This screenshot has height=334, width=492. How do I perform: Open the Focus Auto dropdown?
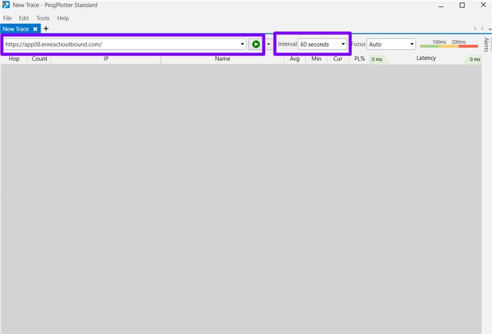[391, 44]
